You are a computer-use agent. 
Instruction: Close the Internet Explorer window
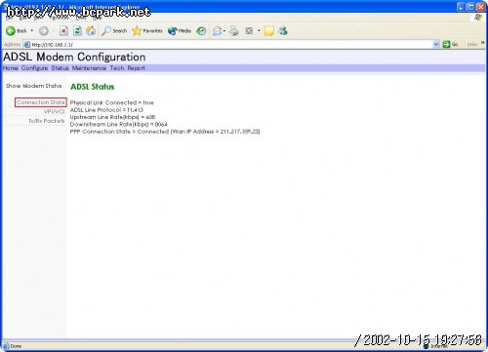pos(481,7)
